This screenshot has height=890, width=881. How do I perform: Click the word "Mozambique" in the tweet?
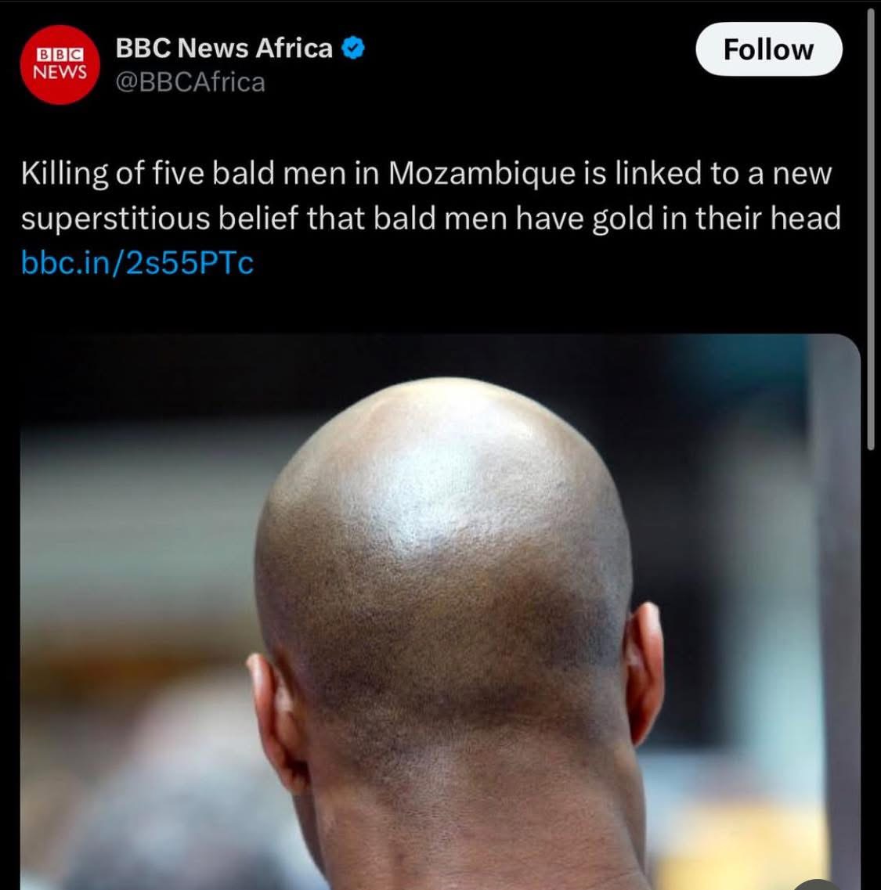(482, 174)
